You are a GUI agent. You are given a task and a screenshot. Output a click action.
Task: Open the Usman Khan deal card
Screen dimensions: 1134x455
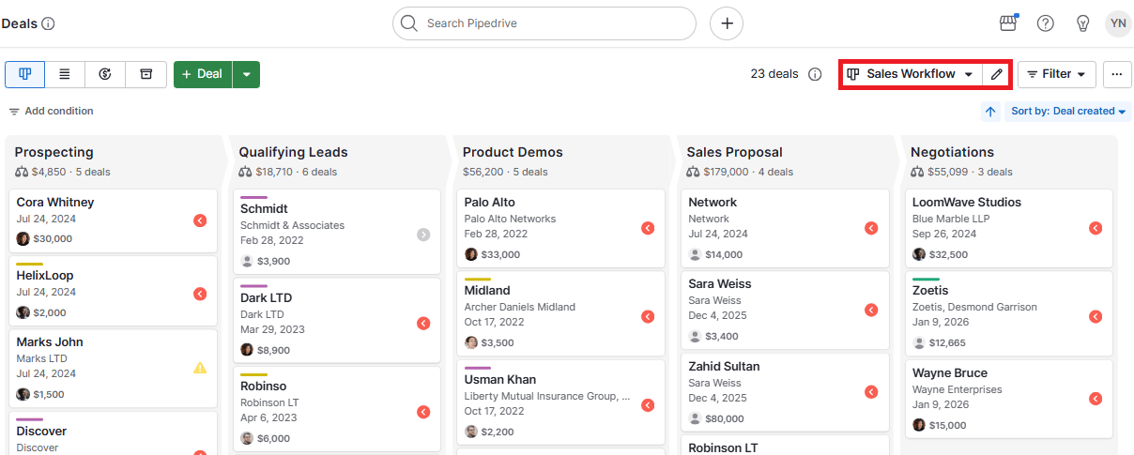pos(560,404)
